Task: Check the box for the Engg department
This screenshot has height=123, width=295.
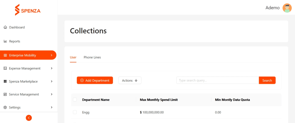Action: [x=75, y=112]
